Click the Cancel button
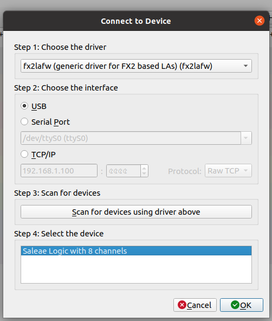The height and width of the screenshot is (321, 272). [x=195, y=305]
